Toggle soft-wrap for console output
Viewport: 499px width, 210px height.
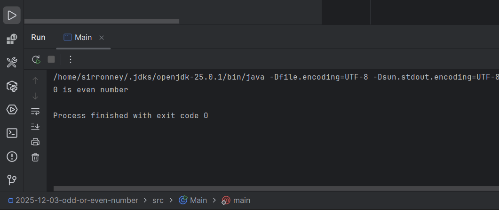point(35,111)
